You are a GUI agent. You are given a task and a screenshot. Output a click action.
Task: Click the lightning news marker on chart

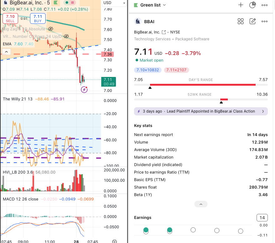click(84, 89)
